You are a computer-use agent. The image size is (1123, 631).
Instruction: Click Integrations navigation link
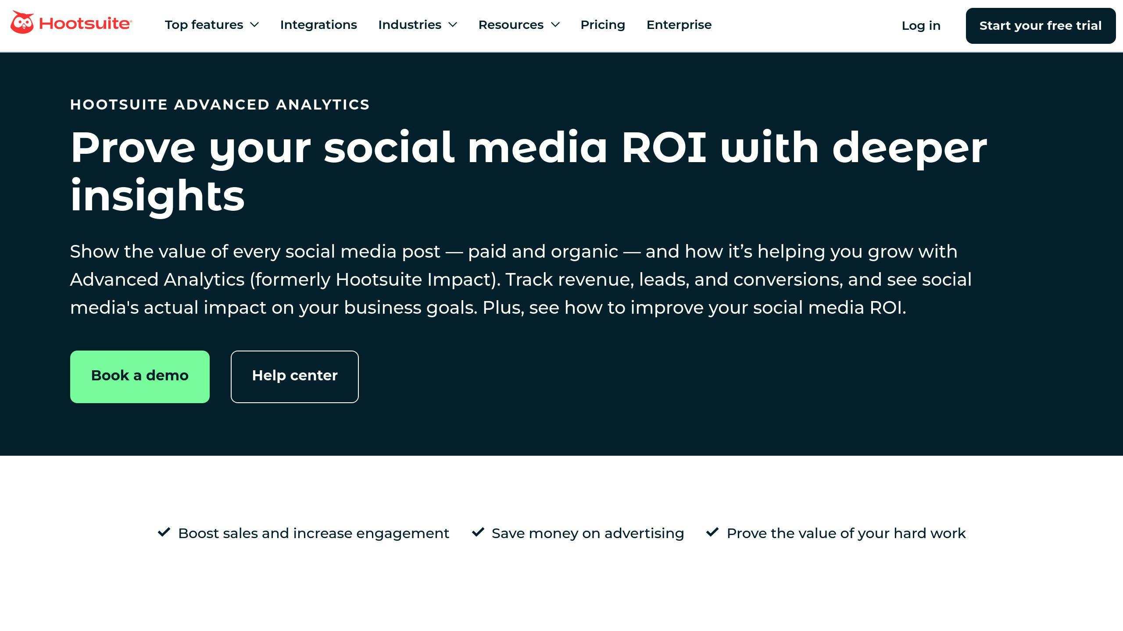[318, 25]
